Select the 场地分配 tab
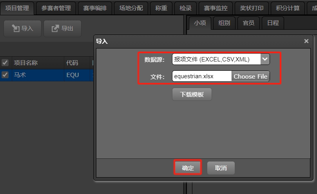 pos(131,8)
